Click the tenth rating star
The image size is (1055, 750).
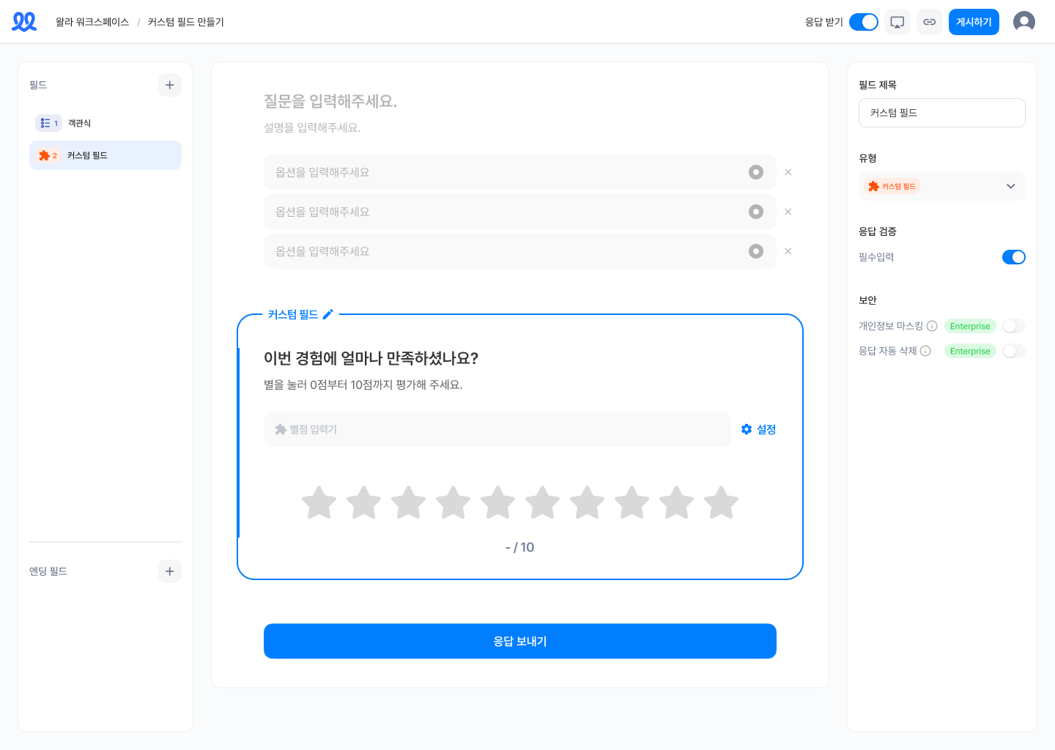coord(722,502)
